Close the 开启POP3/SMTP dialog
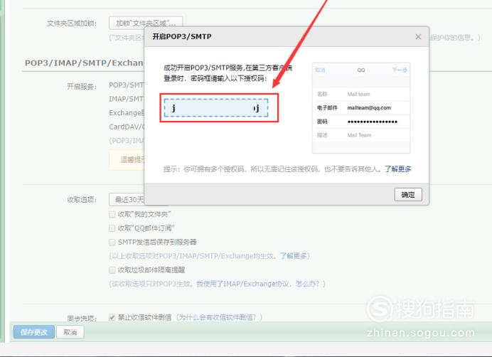492x357 pixels. point(418,37)
